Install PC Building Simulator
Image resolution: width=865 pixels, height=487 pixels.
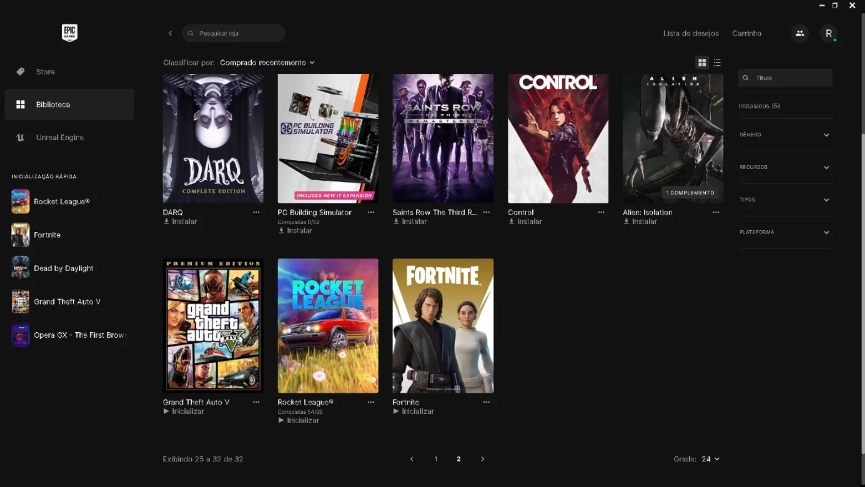click(295, 231)
